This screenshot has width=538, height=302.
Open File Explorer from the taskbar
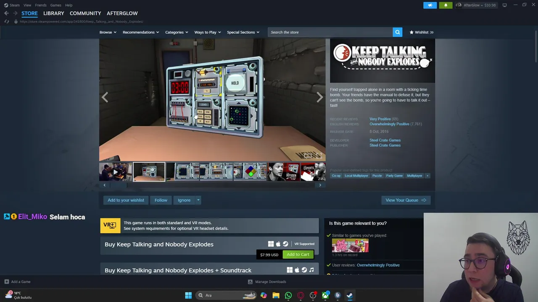[x=276, y=295]
